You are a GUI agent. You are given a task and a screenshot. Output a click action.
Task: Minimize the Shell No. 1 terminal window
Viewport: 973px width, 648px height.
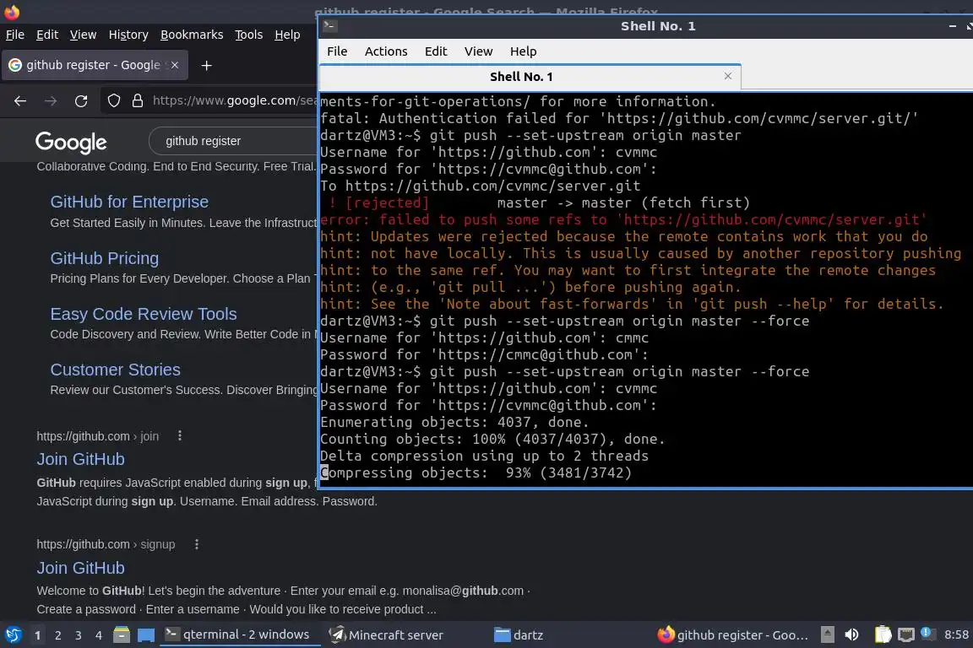(953, 26)
